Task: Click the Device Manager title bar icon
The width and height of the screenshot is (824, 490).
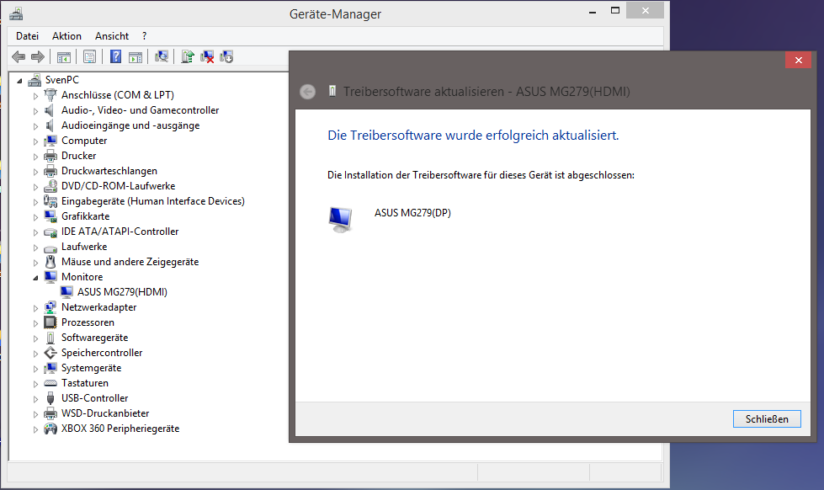Action: coord(16,13)
